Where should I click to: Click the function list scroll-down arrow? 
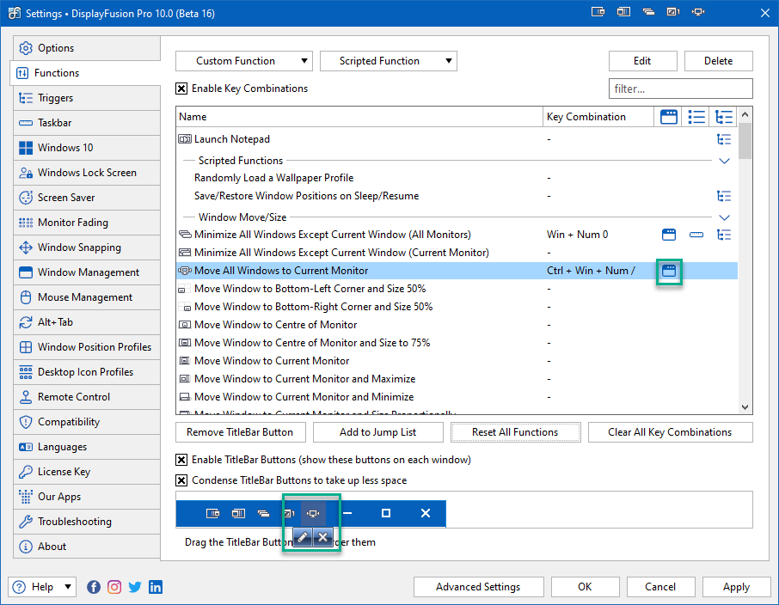(x=745, y=407)
